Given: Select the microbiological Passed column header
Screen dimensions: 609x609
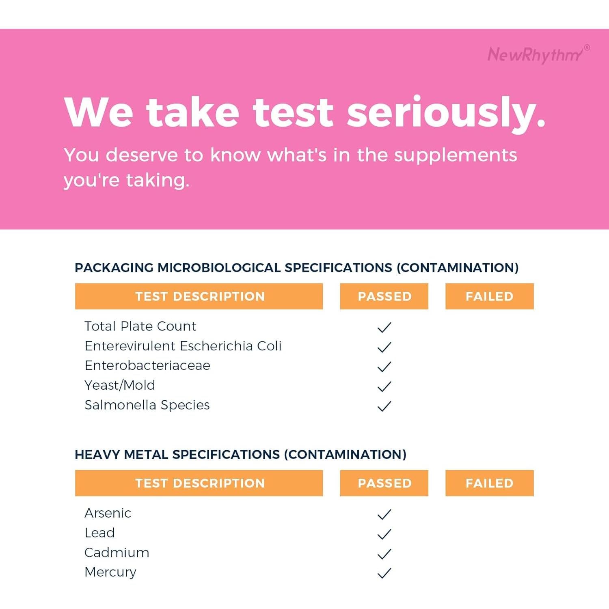Looking at the screenshot, I should (x=384, y=296).
